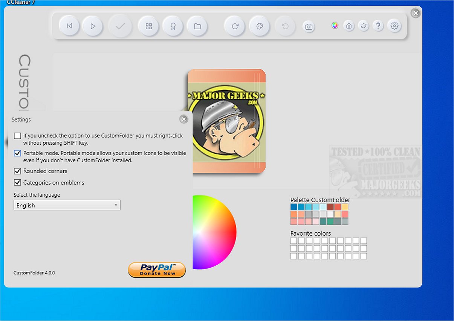Click the PayPal Donate Now button
This screenshot has height=321, width=454.
point(157,270)
